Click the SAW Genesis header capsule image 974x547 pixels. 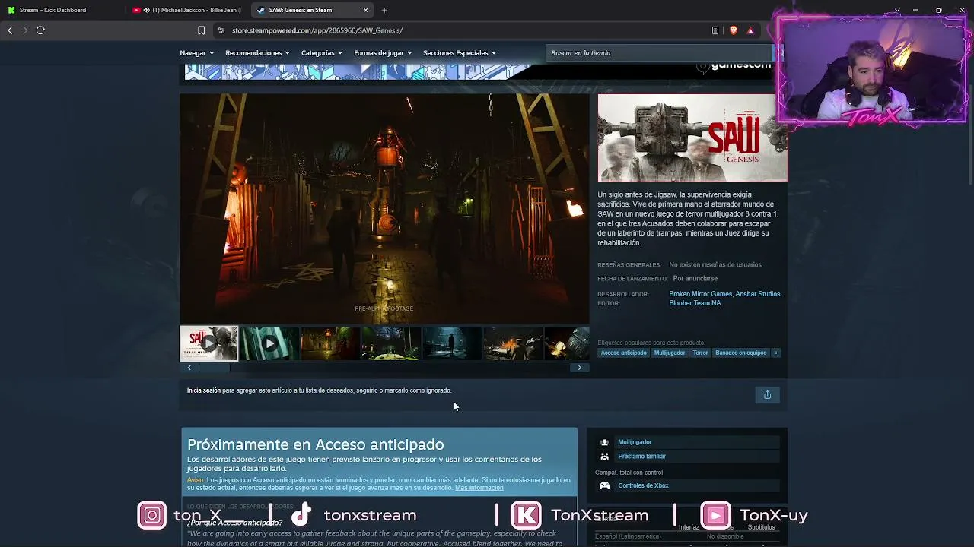pos(692,138)
